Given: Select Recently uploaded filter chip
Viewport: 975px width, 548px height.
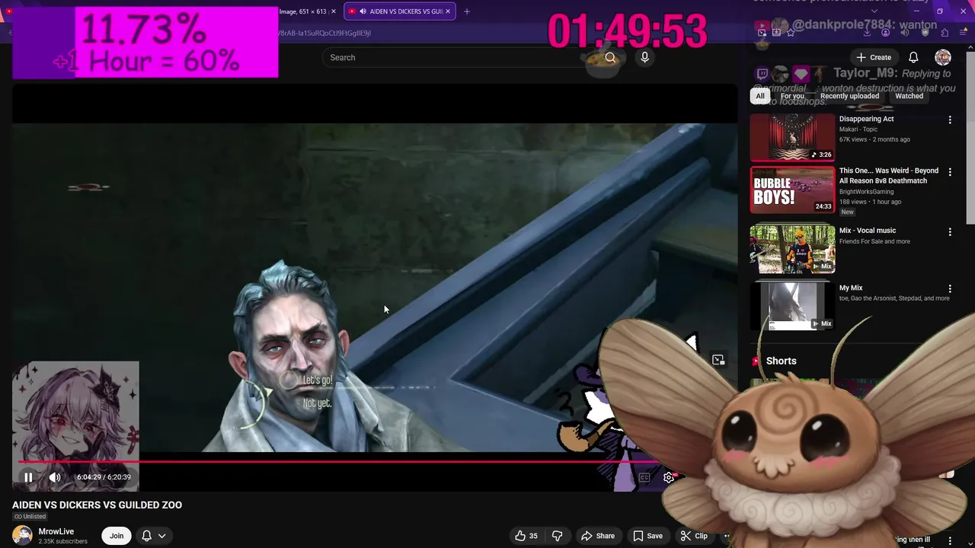Looking at the screenshot, I should [x=849, y=96].
